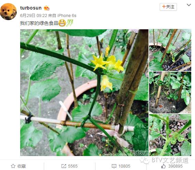Screen dimensions: 195x170
Task: Click the 收藏 favorite label
Action: (x=22, y=166)
